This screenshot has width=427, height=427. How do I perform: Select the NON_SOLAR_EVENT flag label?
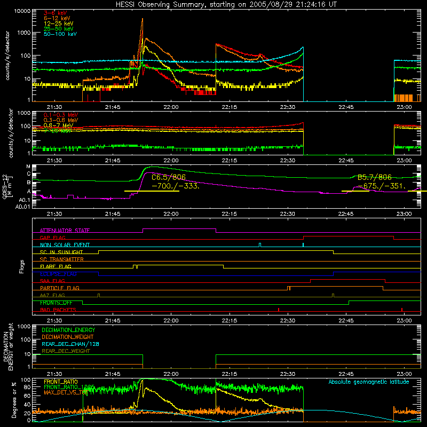click(x=65, y=245)
